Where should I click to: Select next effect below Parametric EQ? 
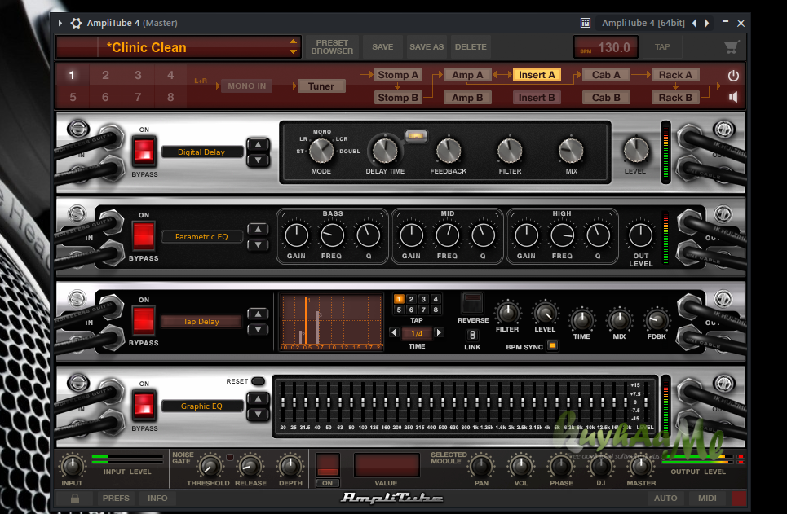[258, 244]
